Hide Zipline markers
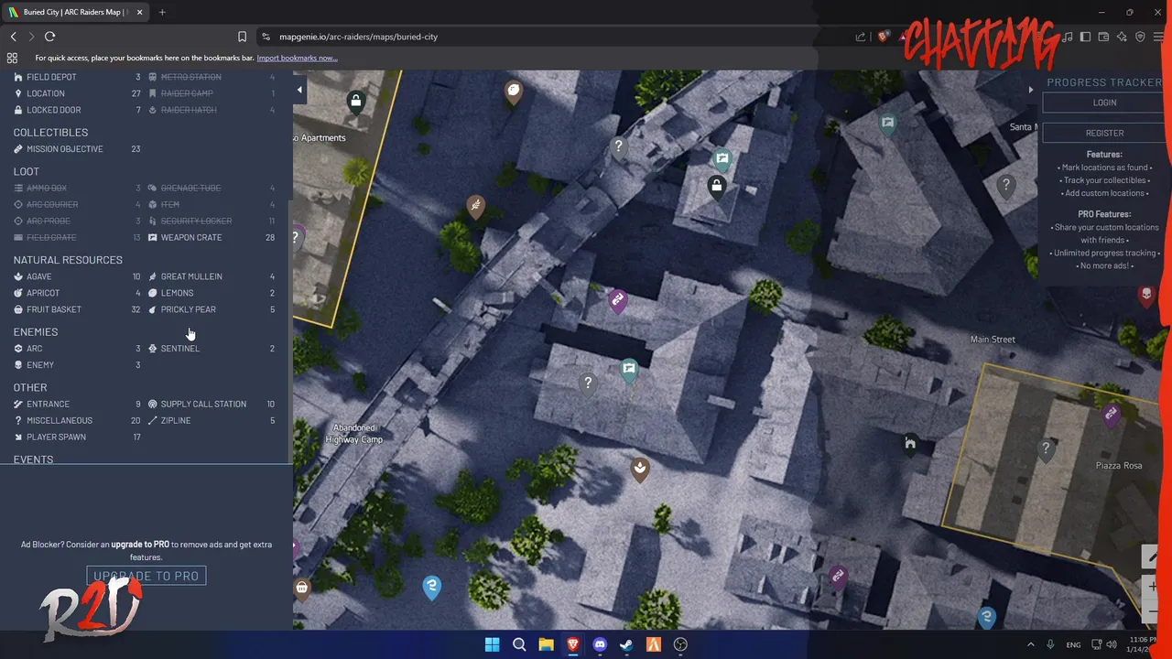 (212, 420)
